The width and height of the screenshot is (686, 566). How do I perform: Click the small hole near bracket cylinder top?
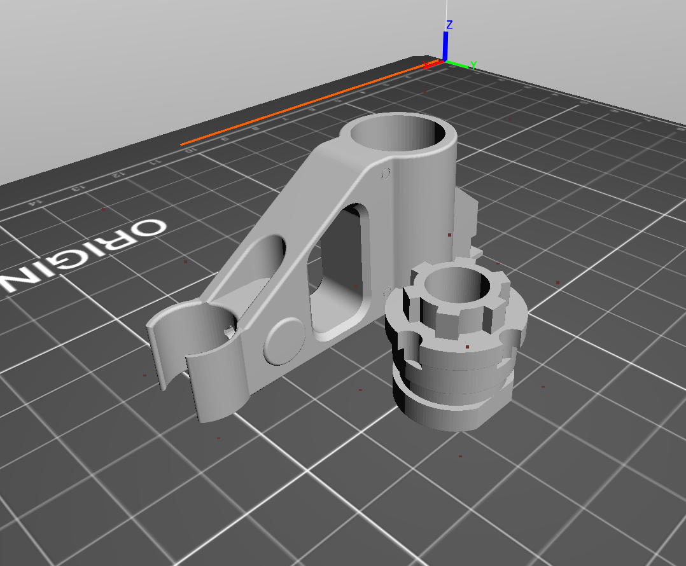[386, 174]
